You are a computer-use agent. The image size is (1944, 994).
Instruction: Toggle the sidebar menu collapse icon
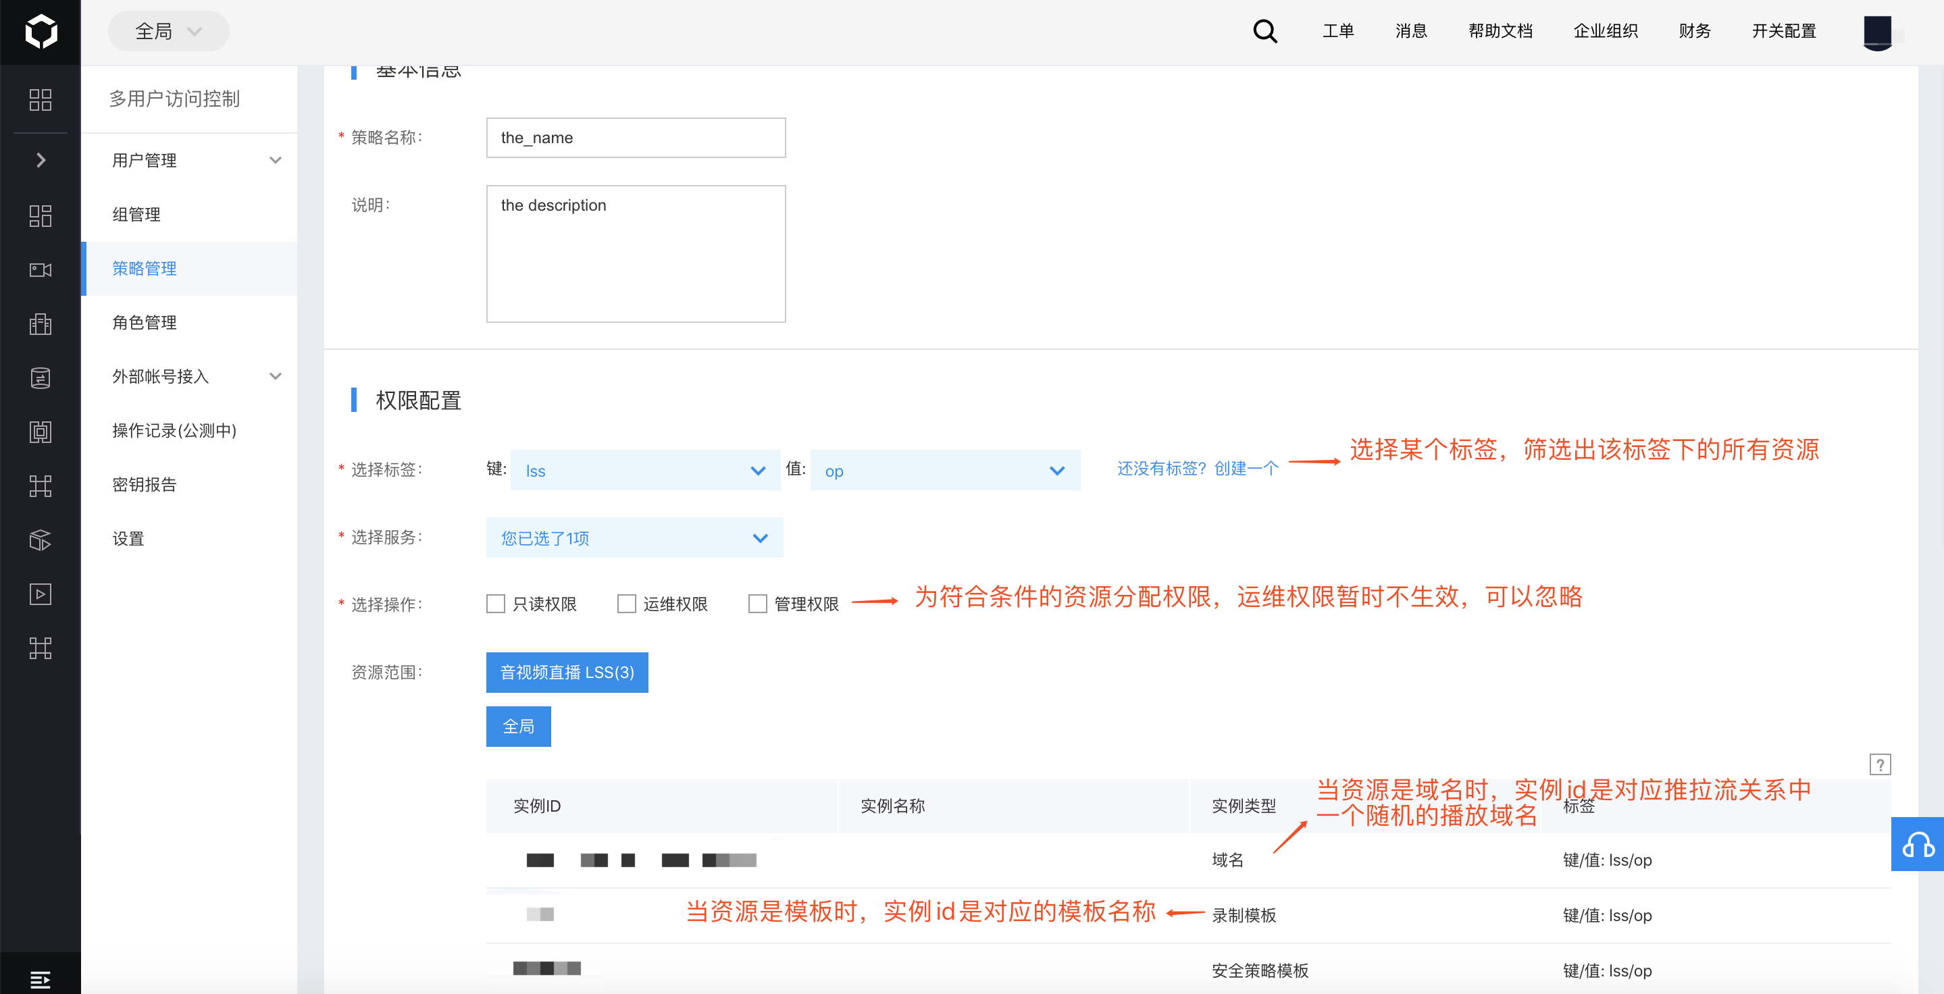click(x=40, y=980)
